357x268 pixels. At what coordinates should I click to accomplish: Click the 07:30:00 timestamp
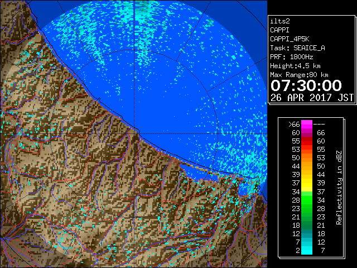tap(306, 85)
